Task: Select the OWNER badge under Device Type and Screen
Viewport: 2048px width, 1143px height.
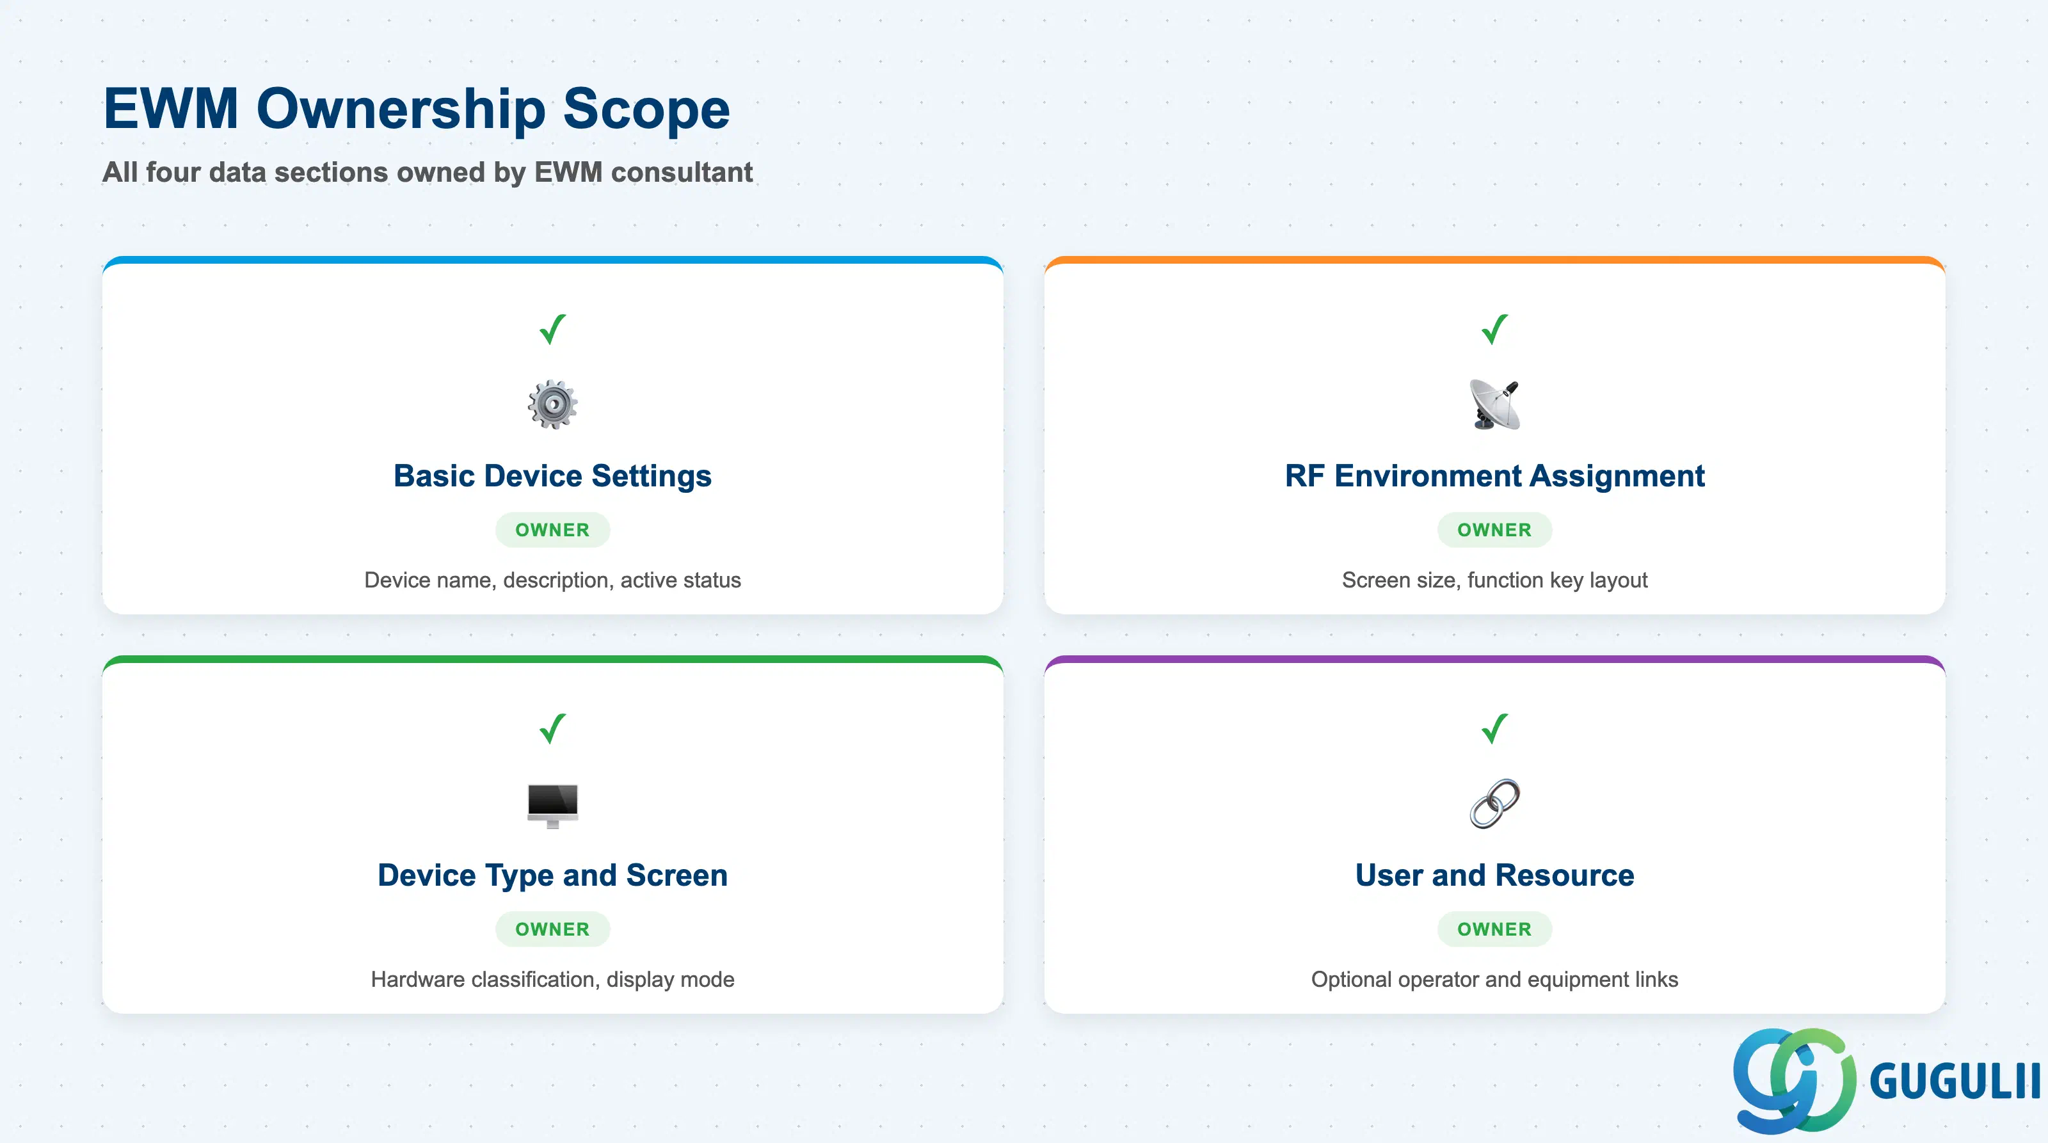Action: click(552, 929)
